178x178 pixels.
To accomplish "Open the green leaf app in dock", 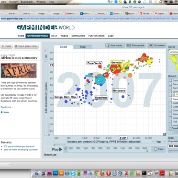I will [x=132, y=173].
